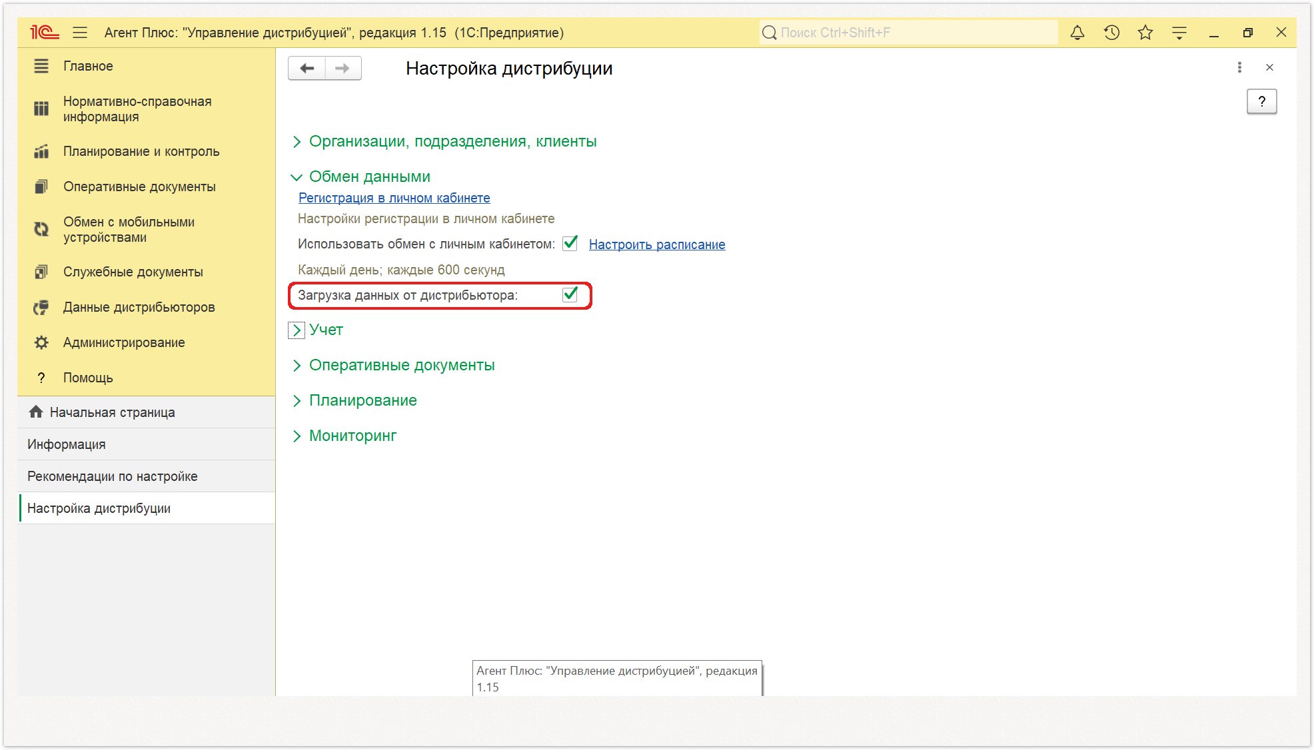Restore down the application window
Screen dimensions: 1314x750
1248,33
